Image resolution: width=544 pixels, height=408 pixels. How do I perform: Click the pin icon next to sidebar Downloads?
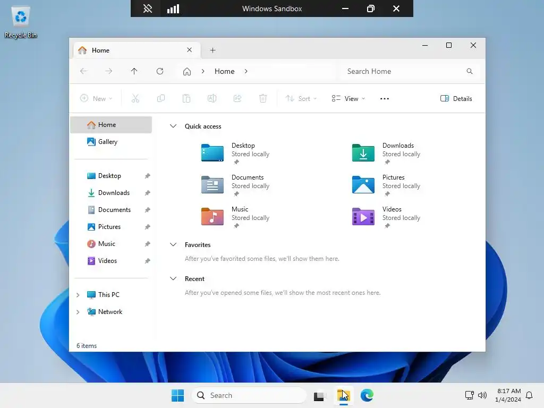tap(148, 193)
